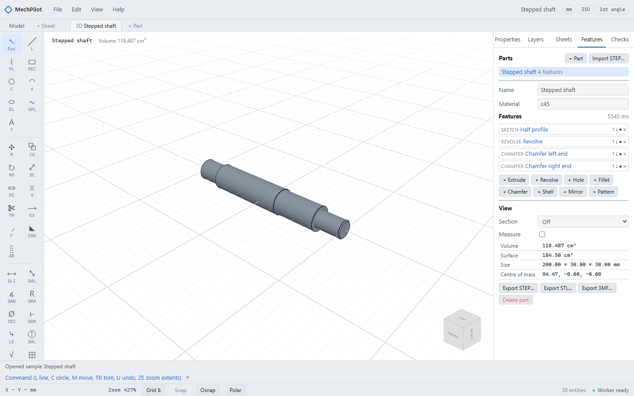The width and height of the screenshot is (634, 396).
Task: Select the Spline tool (SPL)
Action: (32, 105)
